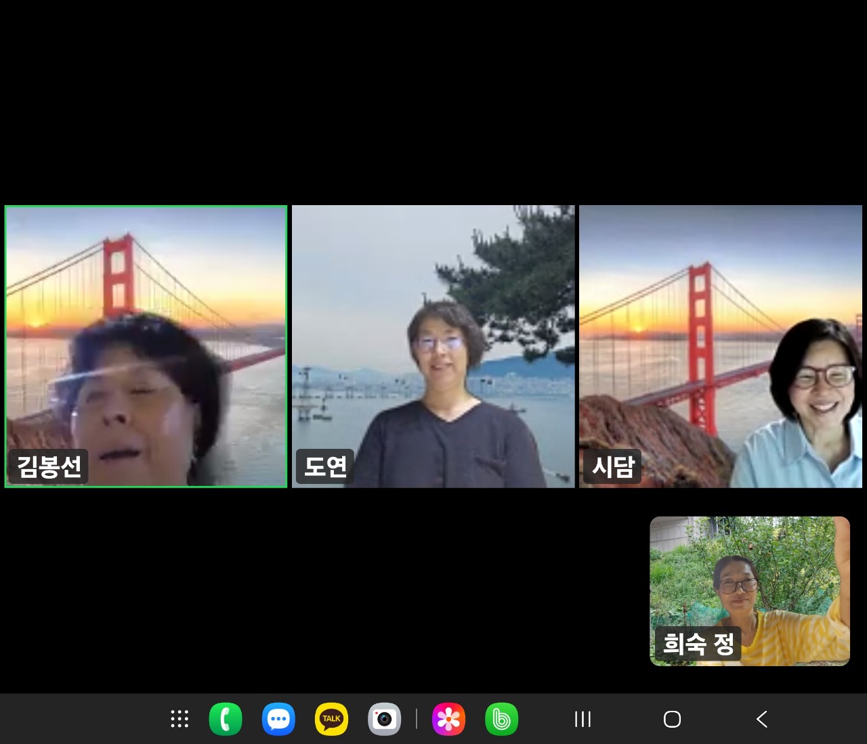
Task: Tap the empty black area above the video tiles
Action: 433,102
